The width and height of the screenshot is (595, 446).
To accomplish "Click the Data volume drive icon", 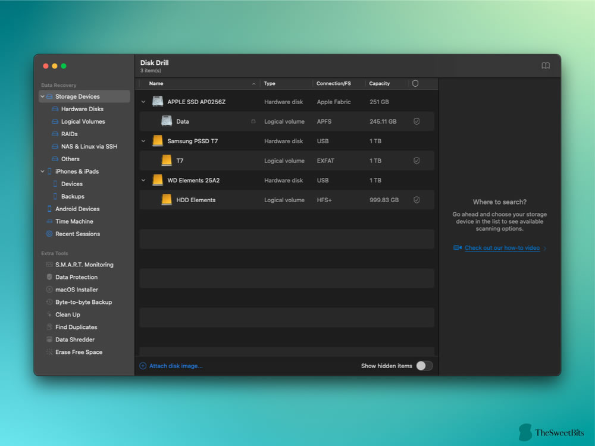I will click(167, 121).
